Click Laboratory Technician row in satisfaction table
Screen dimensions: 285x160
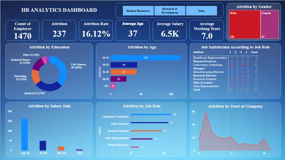(x=225, y=65)
